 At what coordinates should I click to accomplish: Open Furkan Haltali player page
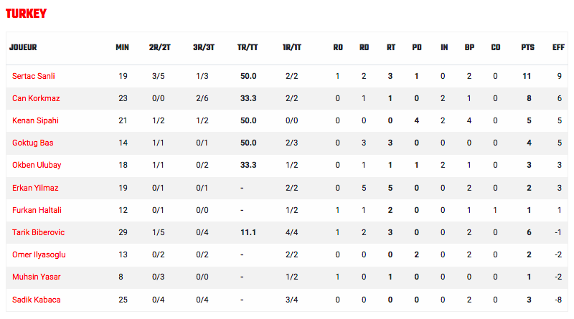point(37,210)
